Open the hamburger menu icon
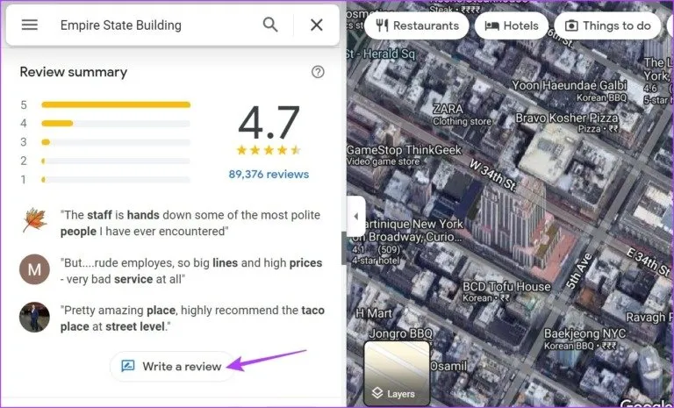 [30, 25]
